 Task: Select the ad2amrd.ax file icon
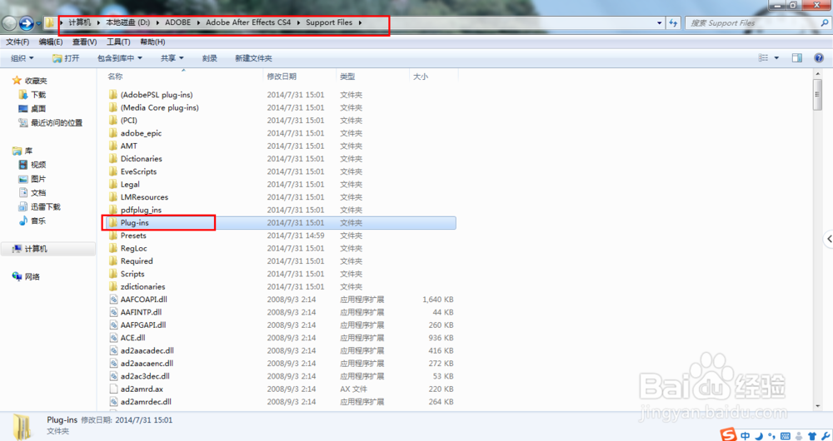click(113, 389)
